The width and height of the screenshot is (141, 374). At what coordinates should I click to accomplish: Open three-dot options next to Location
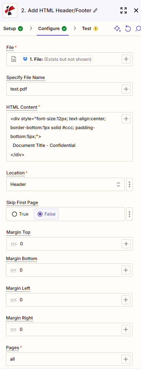(x=129, y=184)
